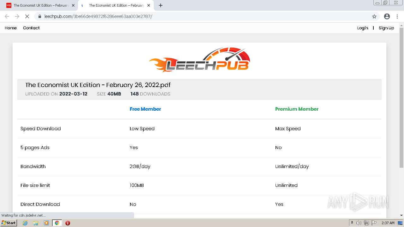Click the browser back arrow

coord(7,16)
